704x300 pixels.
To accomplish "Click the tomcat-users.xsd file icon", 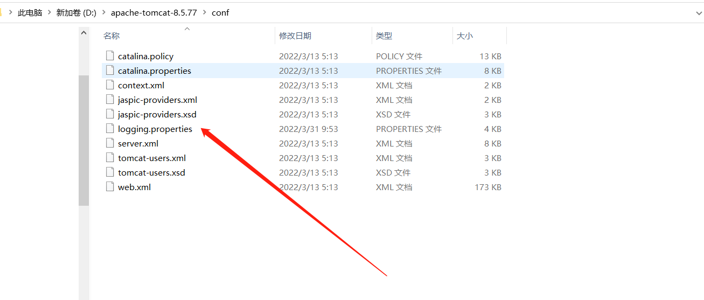I will (110, 172).
